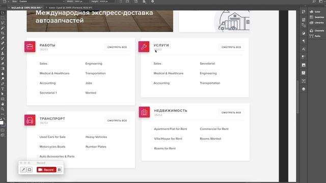Click the vertical canvas scrollbar
Image resolution: width=326 pixels, height=183 pixels.
point(298,97)
